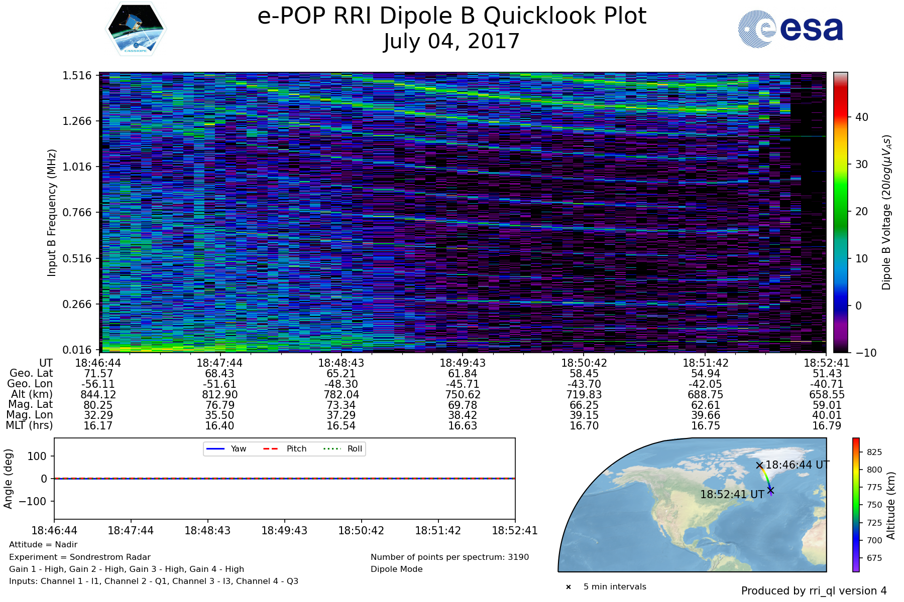
Task: Click the red dashed Pitch legend line
Action: click(x=271, y=449)
